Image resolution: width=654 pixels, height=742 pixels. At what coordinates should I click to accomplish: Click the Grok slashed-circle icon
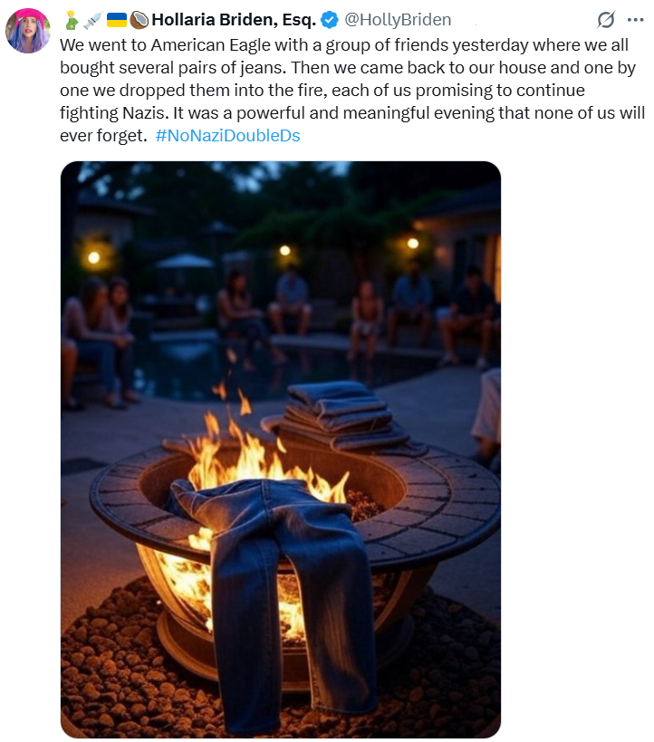[x=606, y=20]
